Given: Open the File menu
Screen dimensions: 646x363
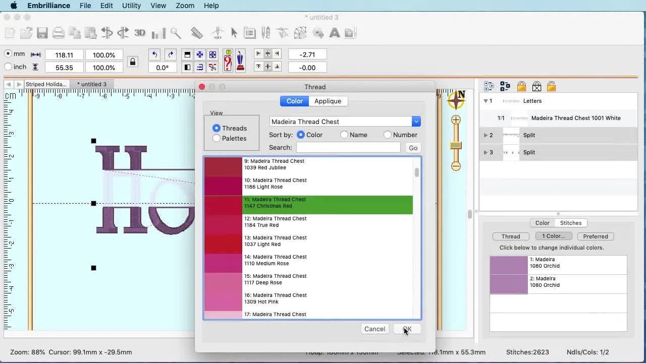Looking at the screenshot, I should (85, 6).
